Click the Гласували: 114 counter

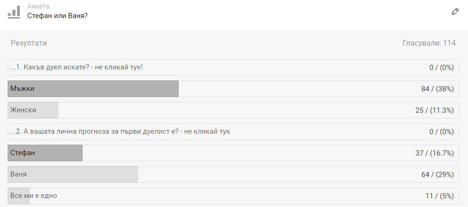pyautogui.click(x=429, y=43)
